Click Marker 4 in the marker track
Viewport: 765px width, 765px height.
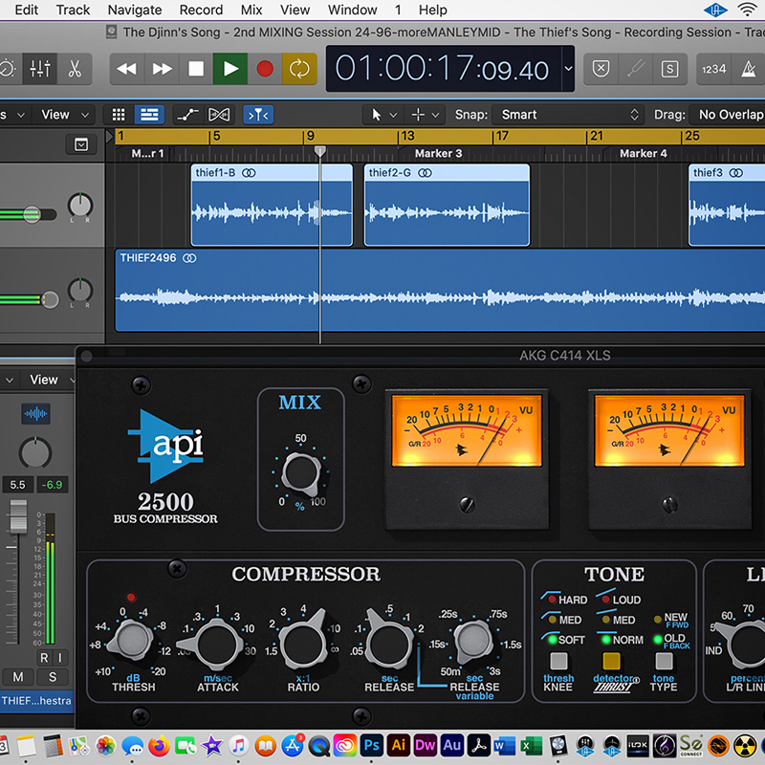click(x=643, y=154)
